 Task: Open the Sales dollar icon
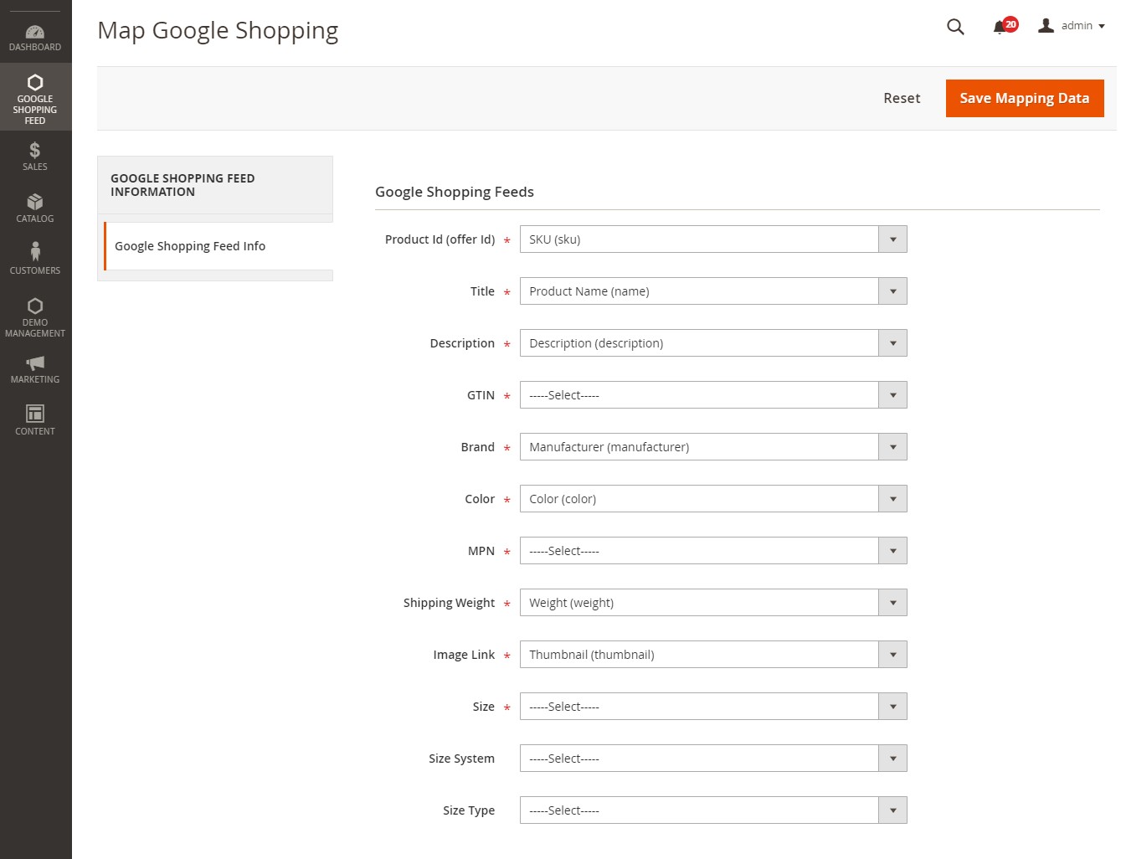click(x=35, y=151)
